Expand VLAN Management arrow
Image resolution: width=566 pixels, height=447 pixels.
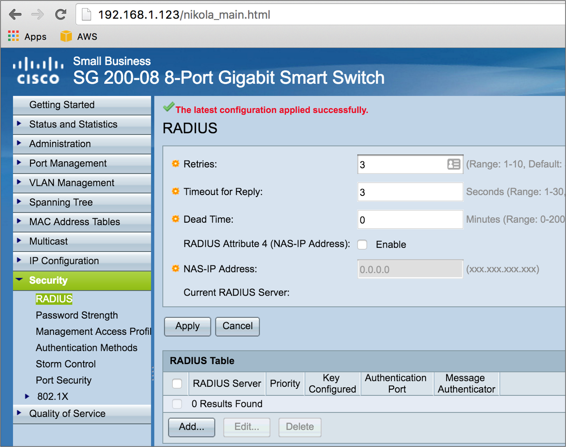(19, 182)
